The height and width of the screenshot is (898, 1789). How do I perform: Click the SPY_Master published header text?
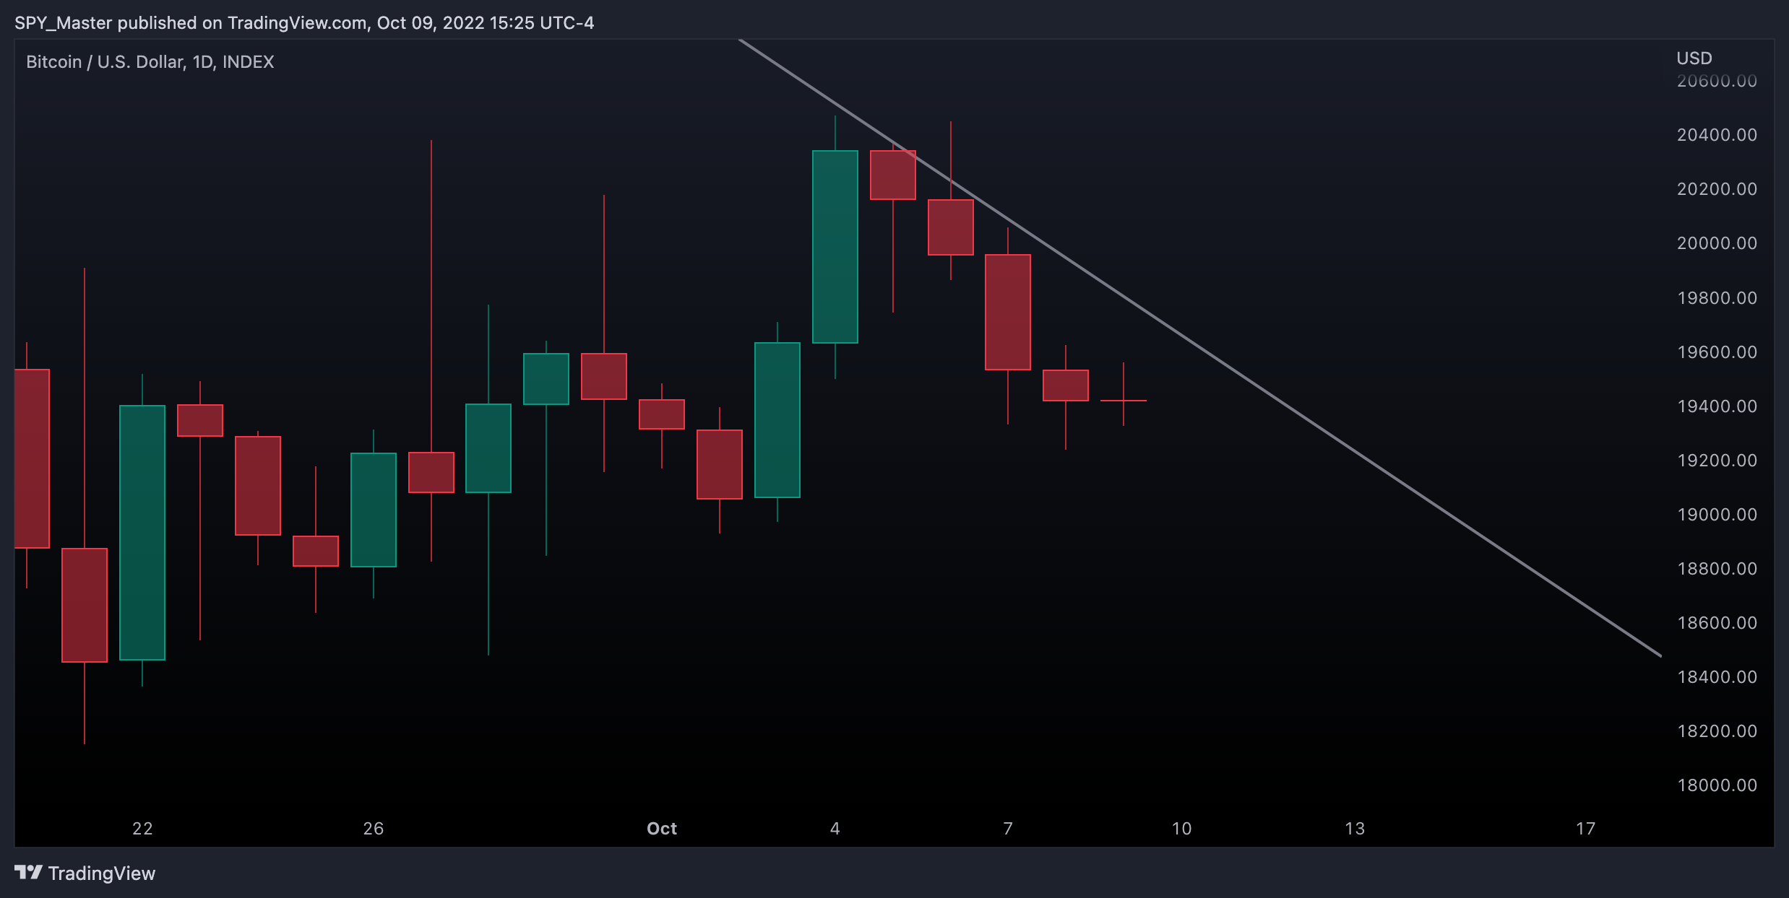click(304, 23)
